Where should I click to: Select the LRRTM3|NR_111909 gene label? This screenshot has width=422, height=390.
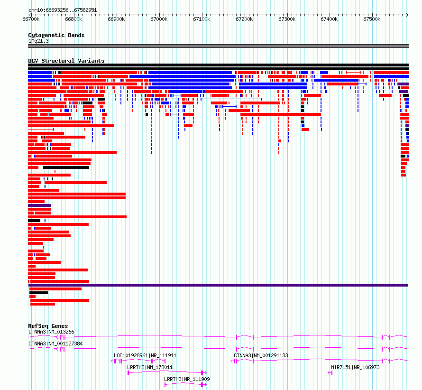click(187, 379)
